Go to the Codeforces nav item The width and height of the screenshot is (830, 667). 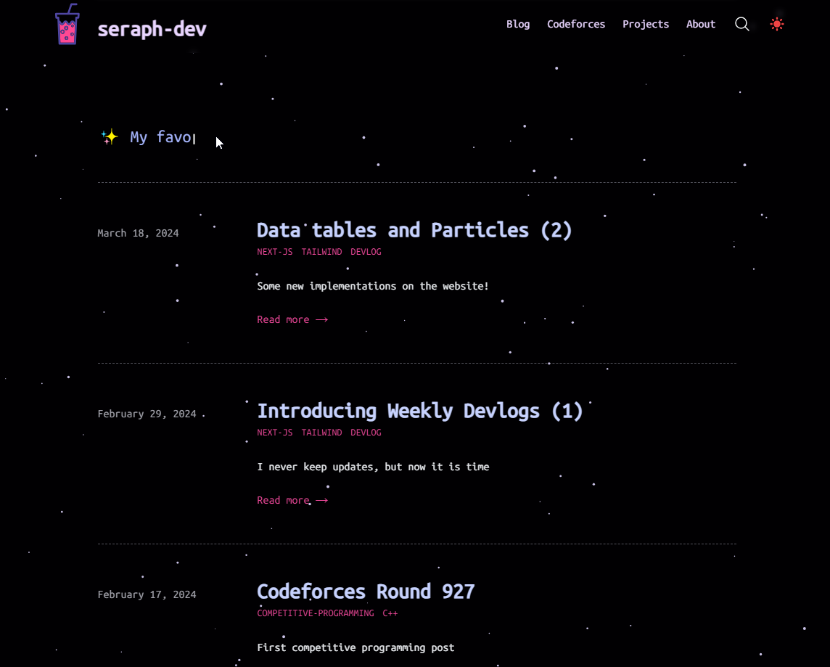576,24
